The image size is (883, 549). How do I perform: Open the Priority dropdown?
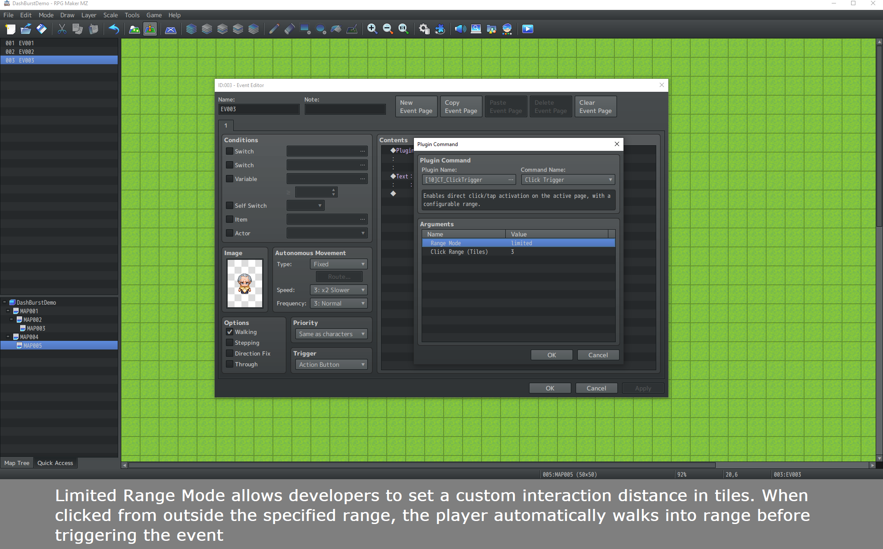[331, 334]
